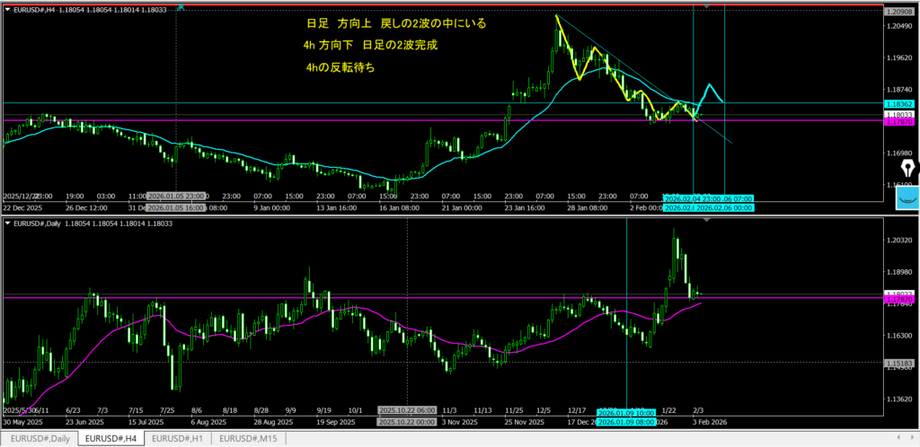This screenshot has width=920, height=447.
Task: Click the active EURUSD#,H4 tab
Action: pyautogui.click(x=109, y=439)
